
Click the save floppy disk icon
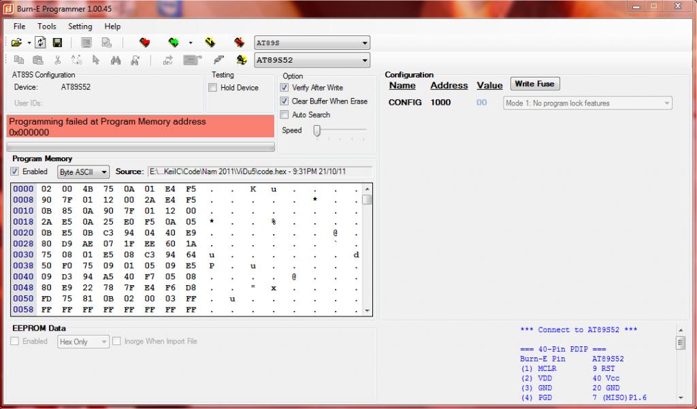click(57, 43)
